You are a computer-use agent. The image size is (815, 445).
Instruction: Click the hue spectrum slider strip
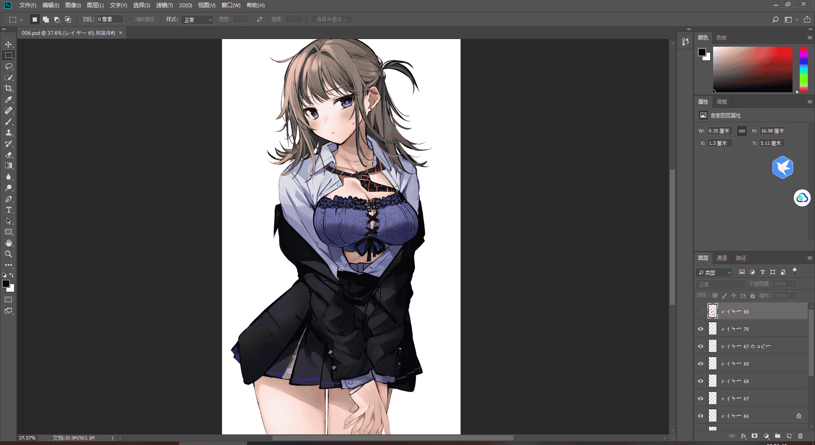[804, 69]
